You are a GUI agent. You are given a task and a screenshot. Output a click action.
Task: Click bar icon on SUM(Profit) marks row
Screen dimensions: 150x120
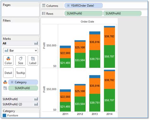(x=36, y=99)
